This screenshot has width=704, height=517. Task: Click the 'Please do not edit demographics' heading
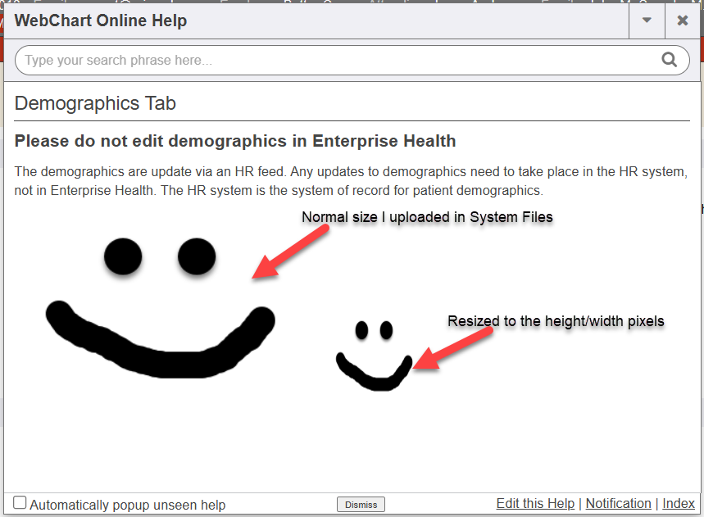[x=235, y=141]
